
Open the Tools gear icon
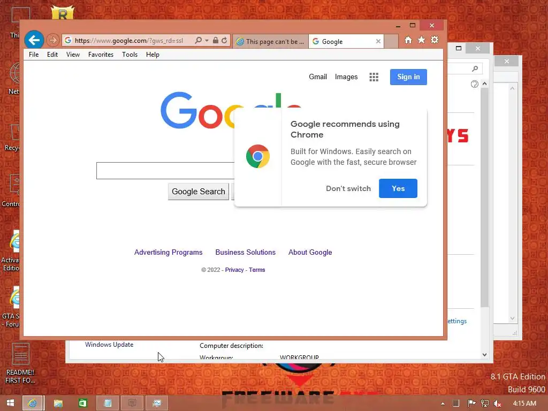(435, 40)
